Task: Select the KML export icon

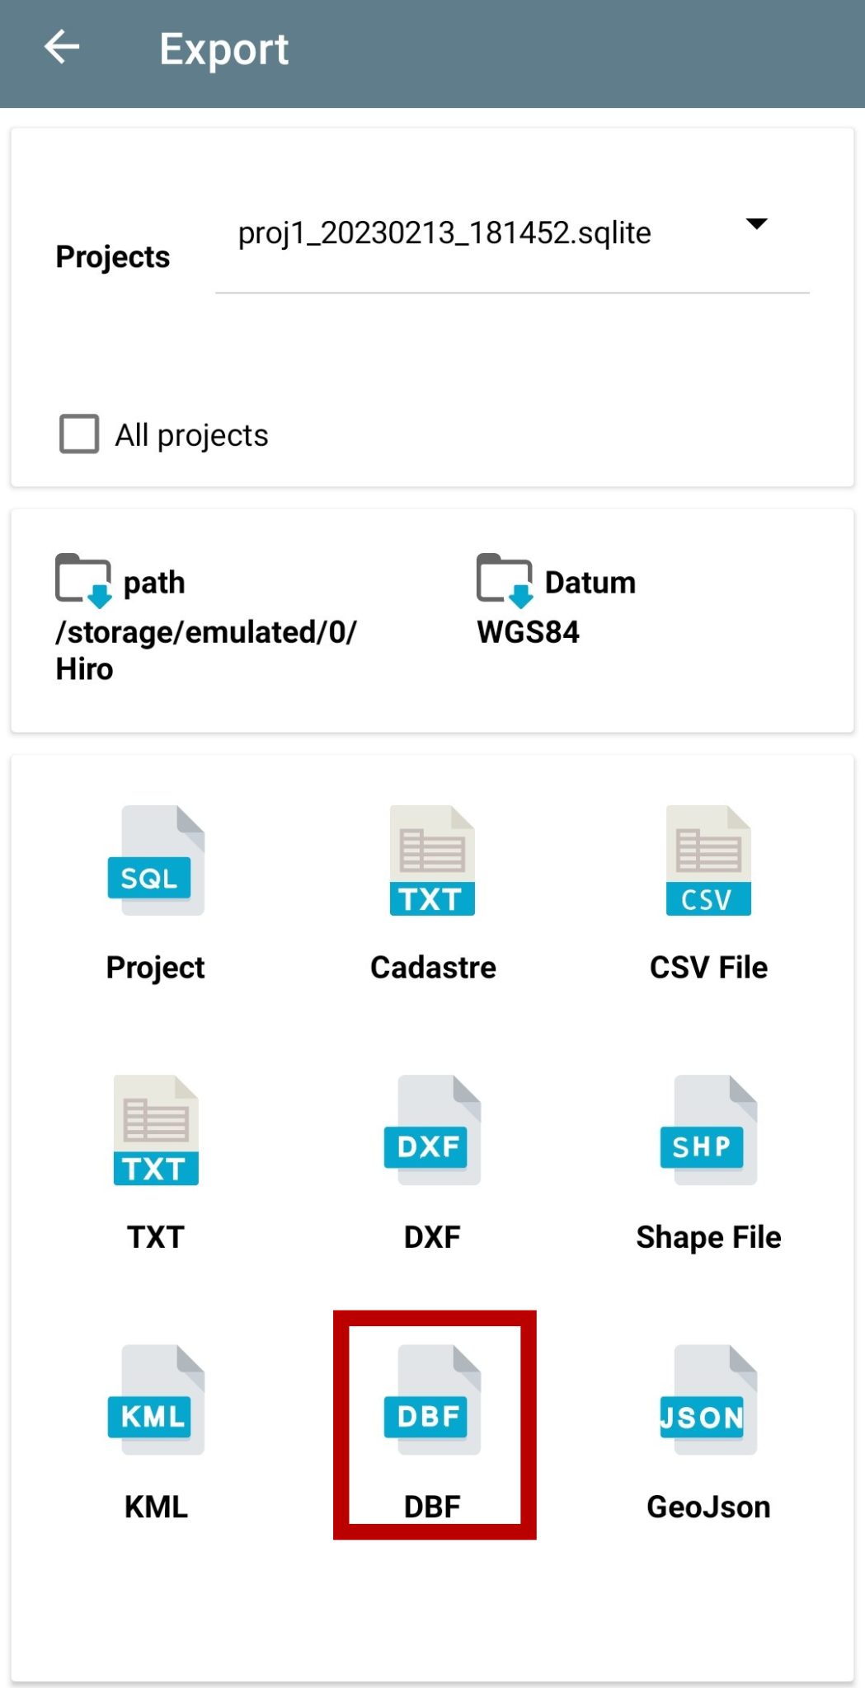Action: (x=156, y=1400)
